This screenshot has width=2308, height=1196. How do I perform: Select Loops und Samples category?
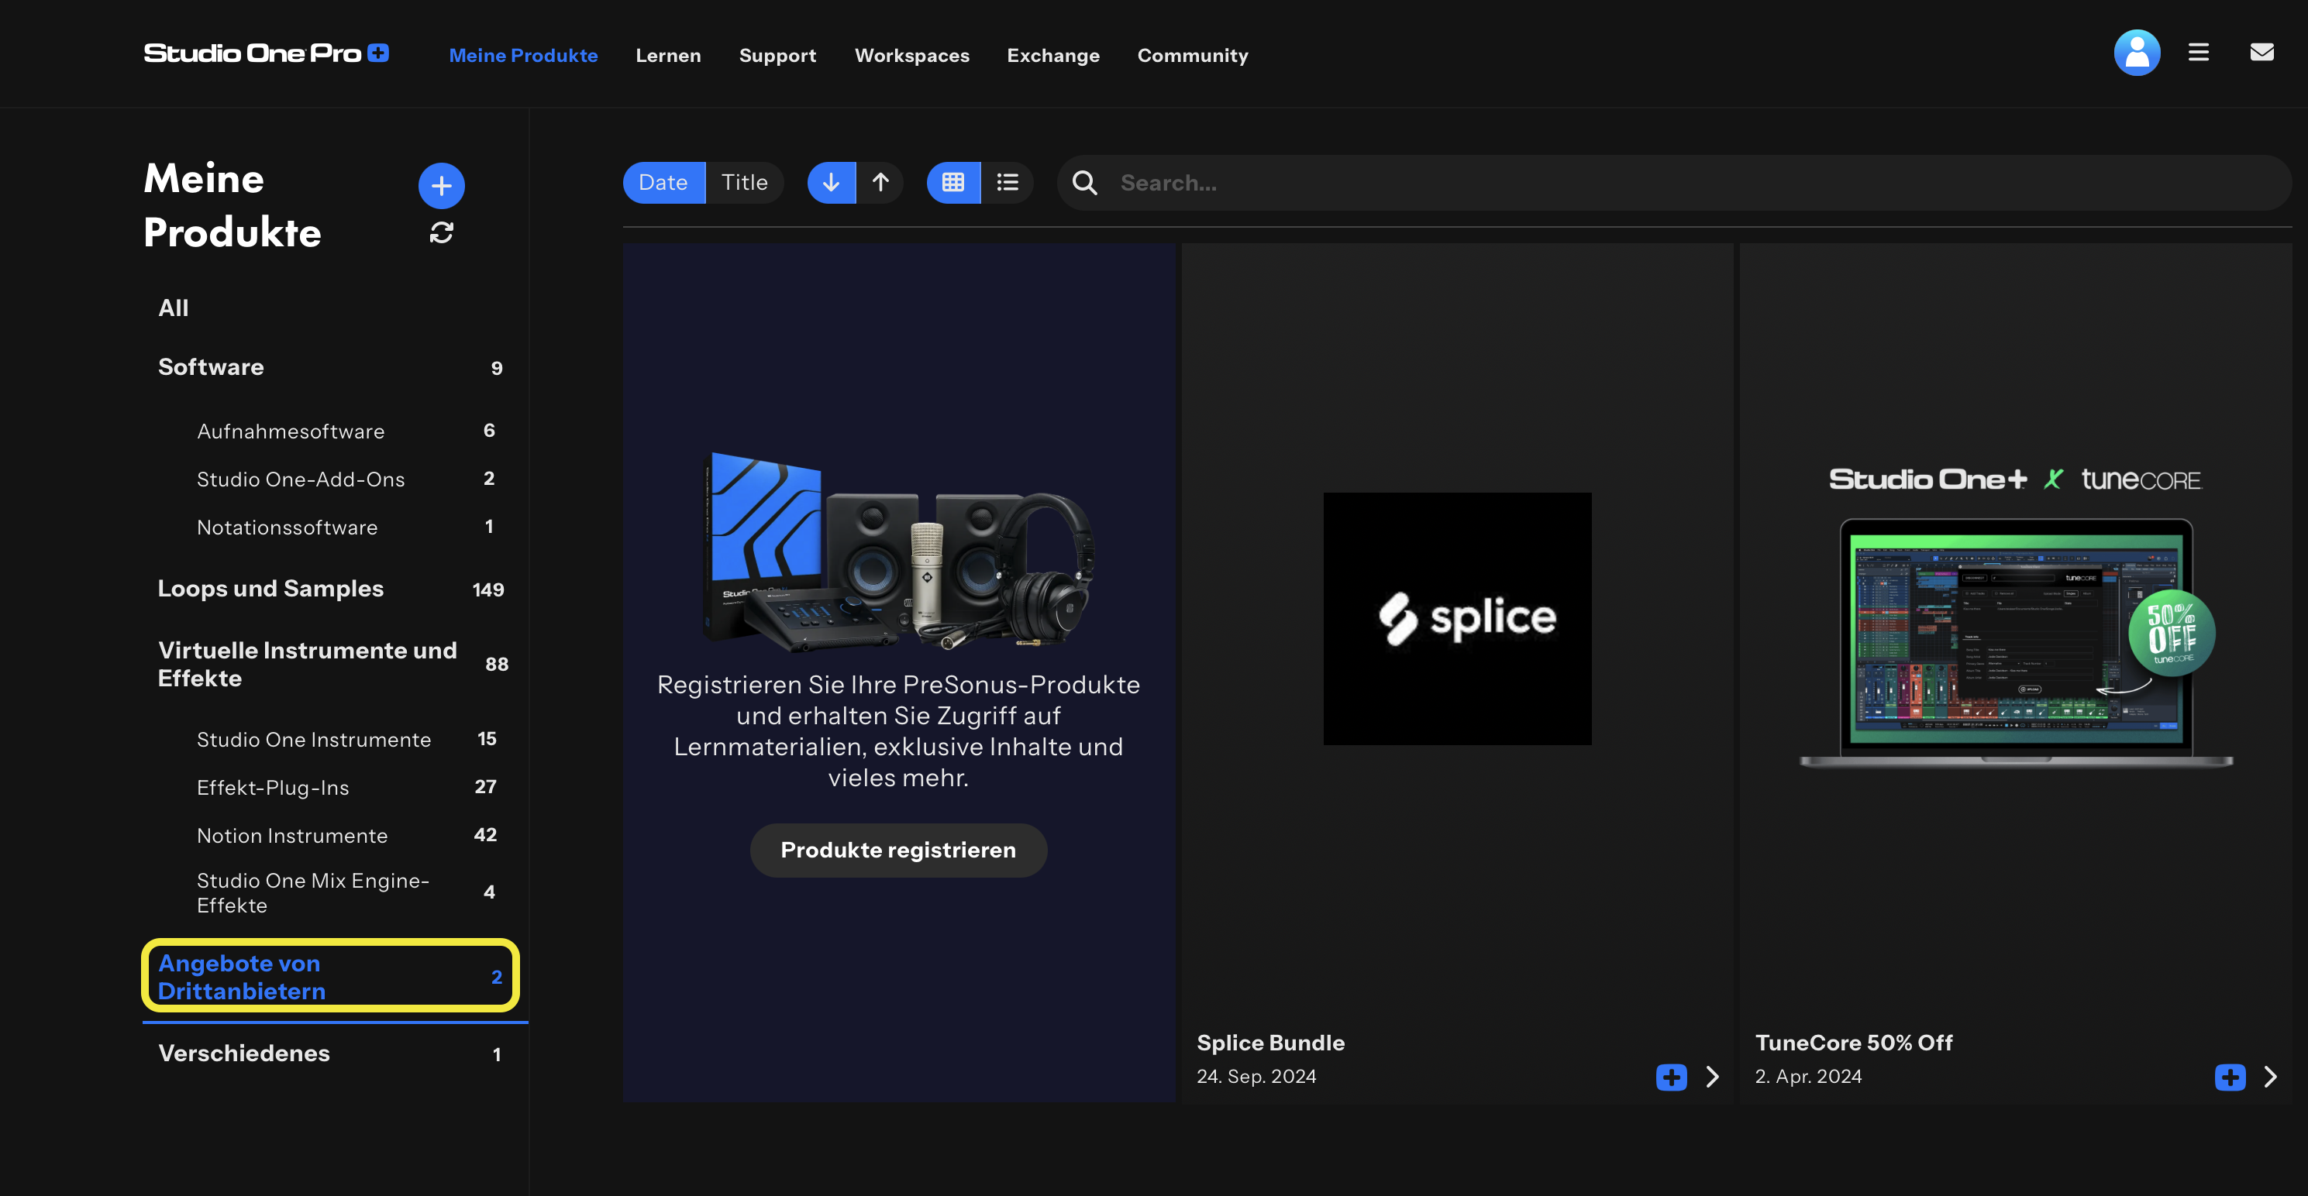point(270,588)
